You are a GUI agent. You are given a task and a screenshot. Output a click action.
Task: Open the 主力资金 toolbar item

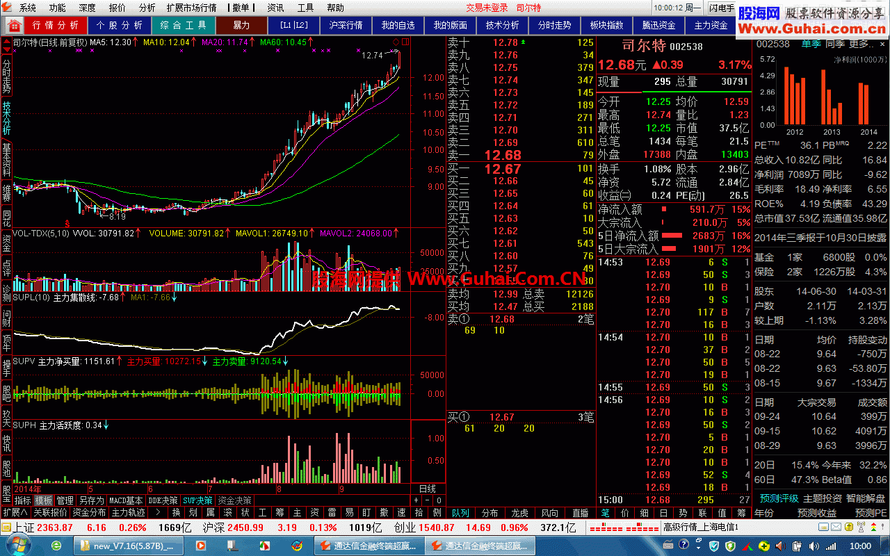711,25
